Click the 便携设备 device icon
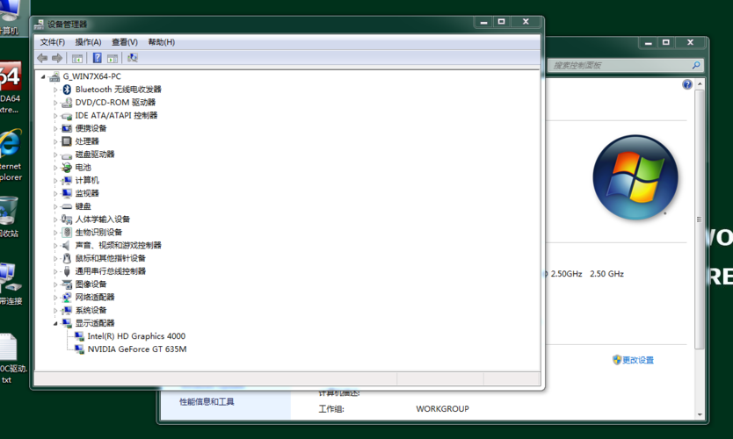 click(67, 128)
